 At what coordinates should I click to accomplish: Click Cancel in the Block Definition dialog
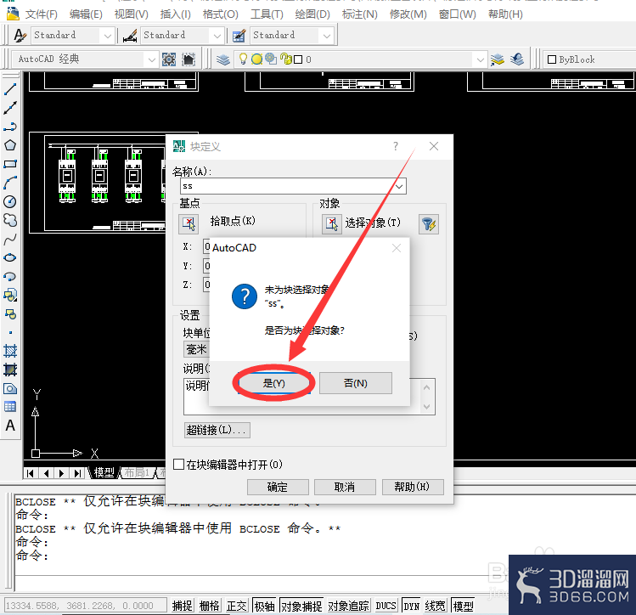345,487
